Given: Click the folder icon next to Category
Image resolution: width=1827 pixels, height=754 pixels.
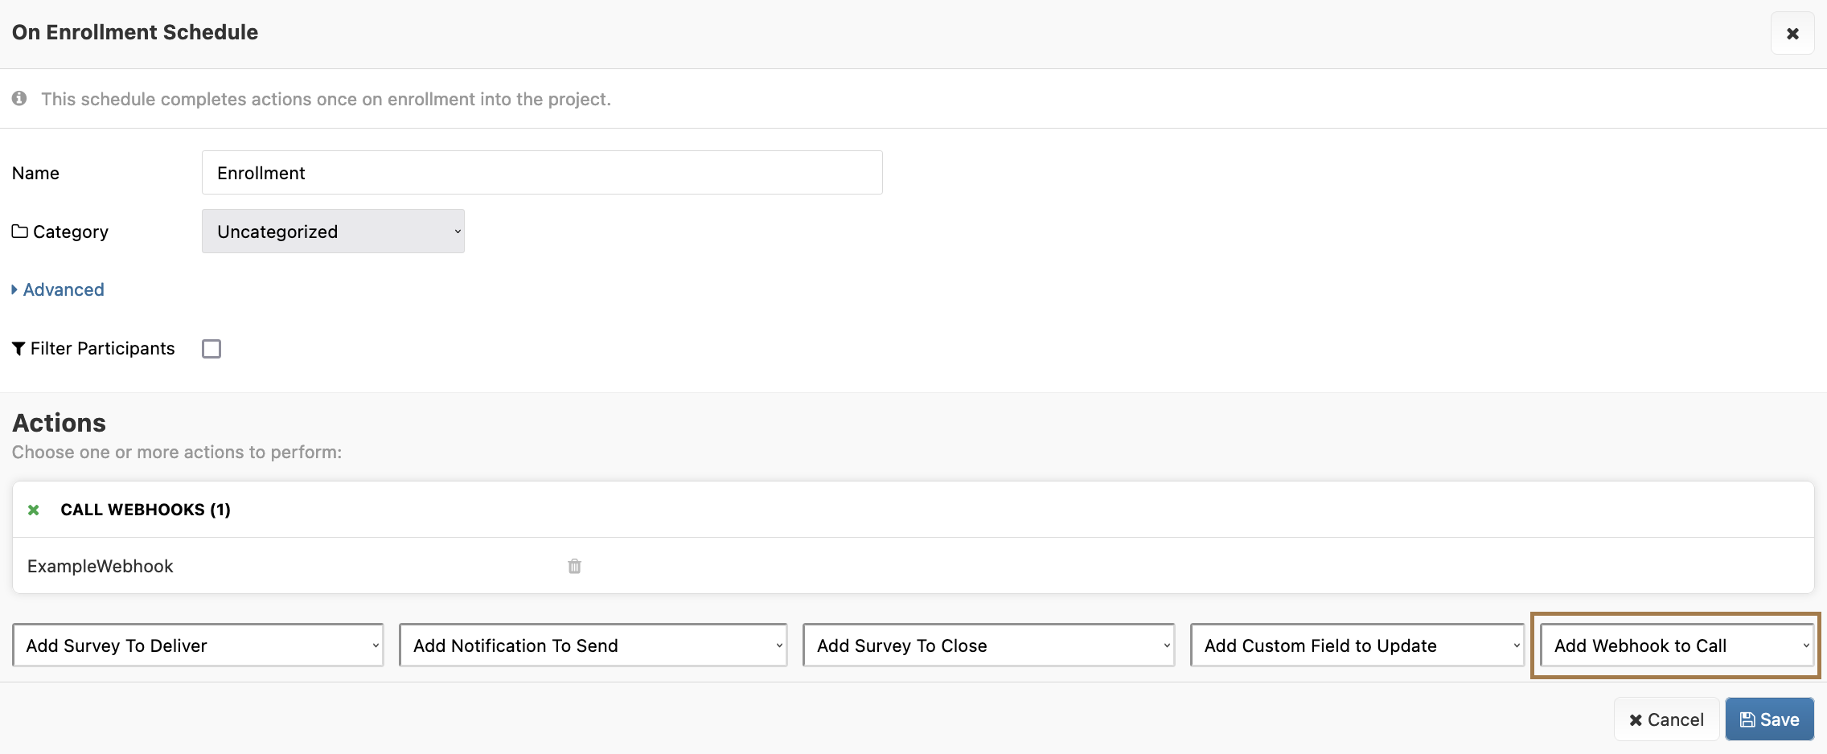Looking at the screenshot, I should 19,232.
